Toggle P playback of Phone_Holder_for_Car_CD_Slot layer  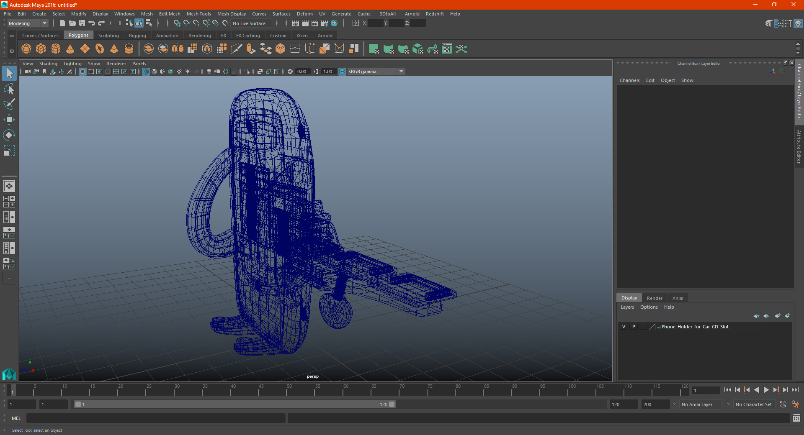[x=634, y=327]
